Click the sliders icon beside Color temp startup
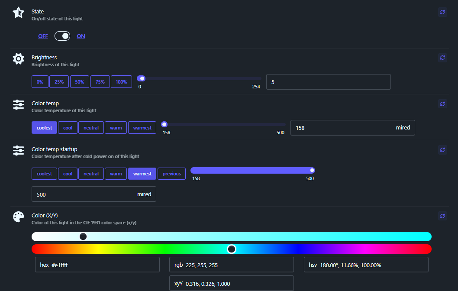Image resolution: width=458 pixels, height=291 pixels. coord(18,150)
